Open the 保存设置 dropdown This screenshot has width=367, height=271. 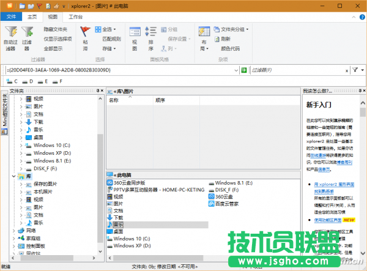pos(179,39)
